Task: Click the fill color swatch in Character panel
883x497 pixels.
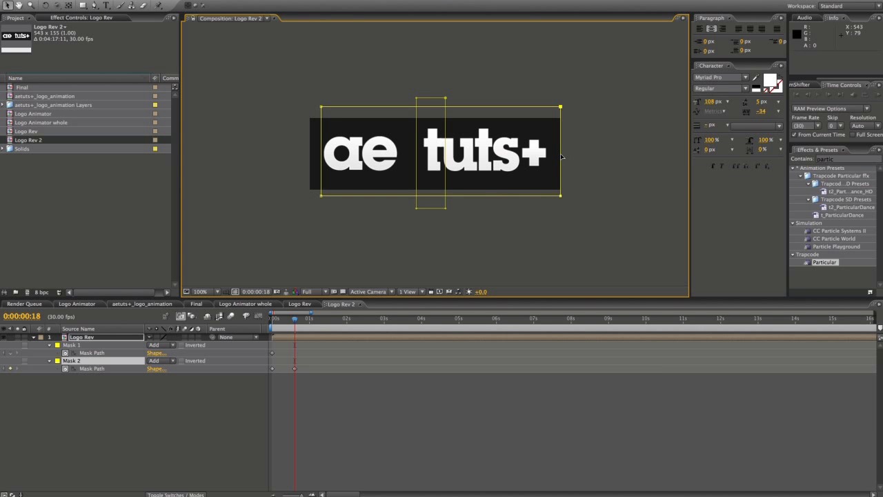Action: (x=770, y=80)
